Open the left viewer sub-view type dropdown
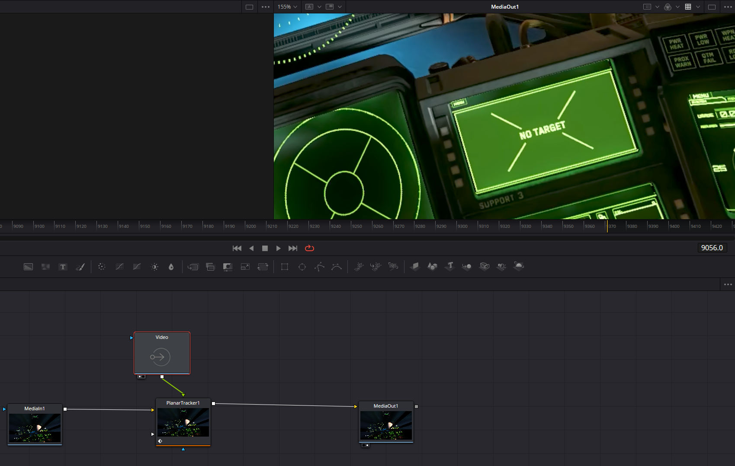 pos(340,7)
